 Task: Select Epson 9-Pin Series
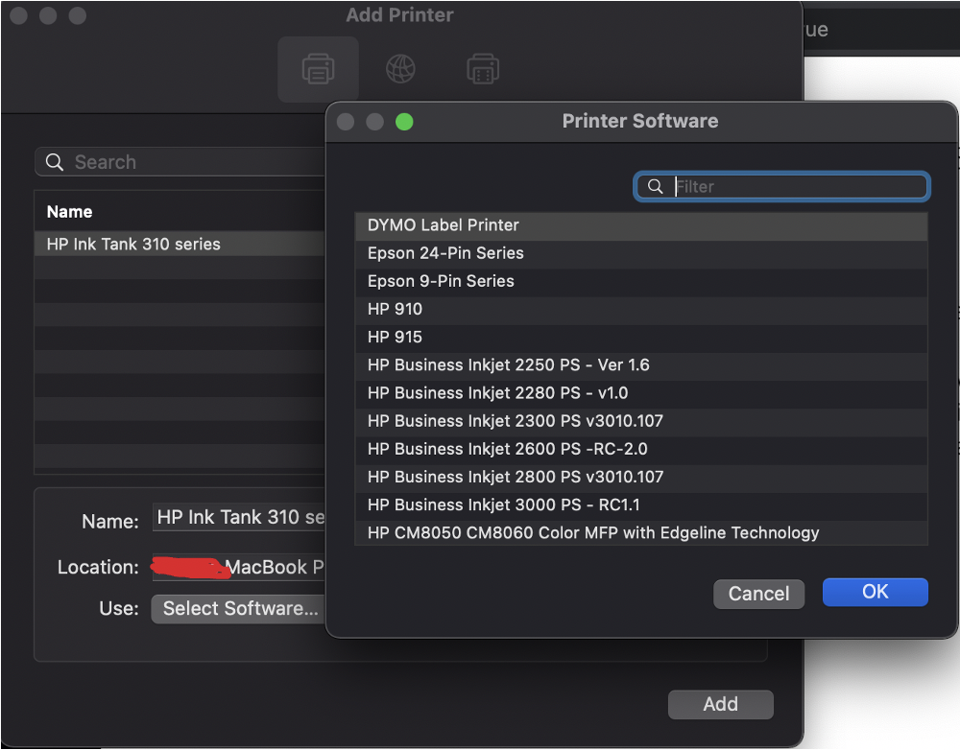641,281
